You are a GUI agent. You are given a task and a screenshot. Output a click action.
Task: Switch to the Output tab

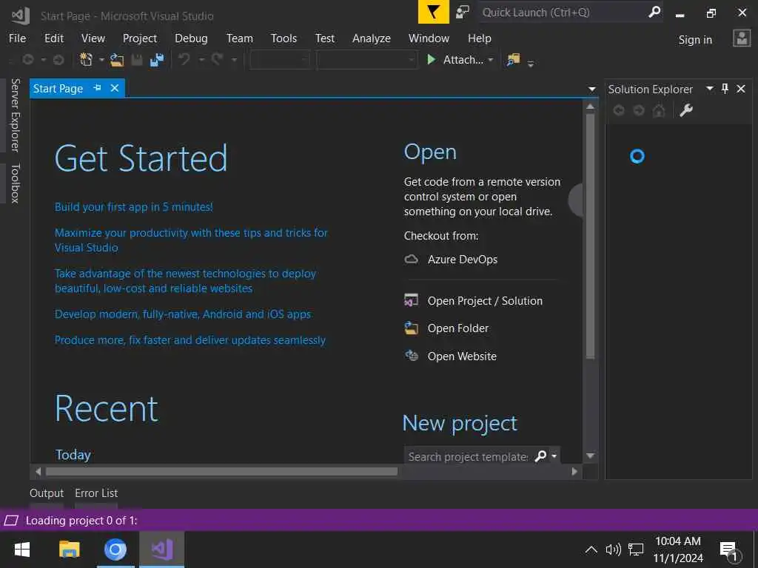pos(47,493)
